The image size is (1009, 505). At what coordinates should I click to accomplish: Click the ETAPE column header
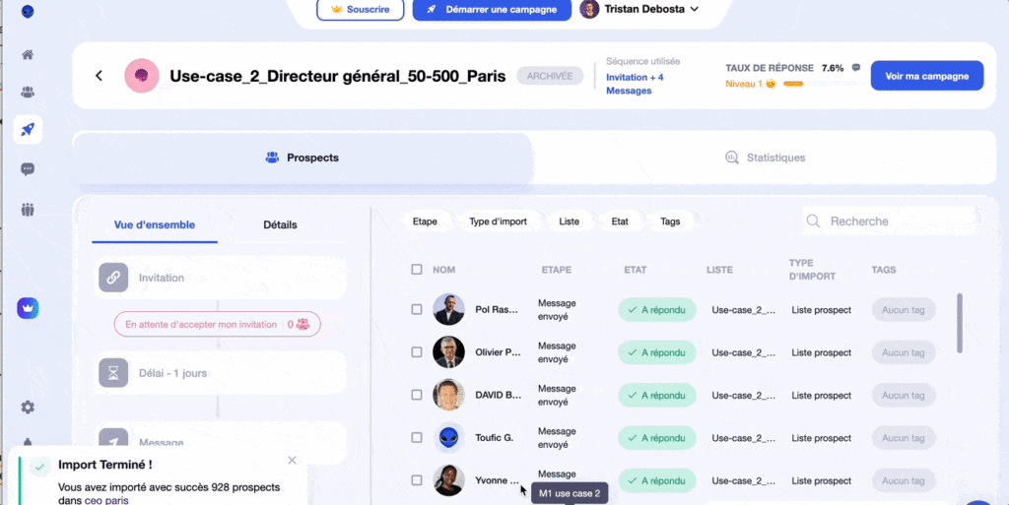click(x=557, y=270)
